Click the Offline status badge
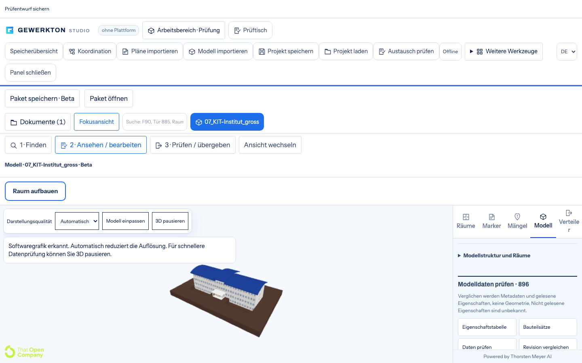Image resolution: width=582 pixels, height=363 pixels. pos(450,52)
